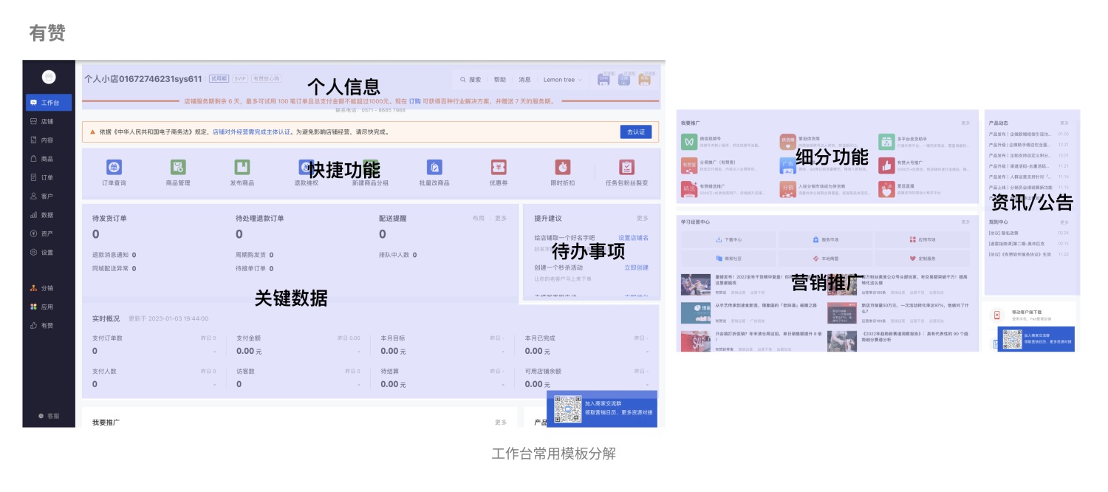Click the 帮助 link in the top bar

[x=500, y=80]
